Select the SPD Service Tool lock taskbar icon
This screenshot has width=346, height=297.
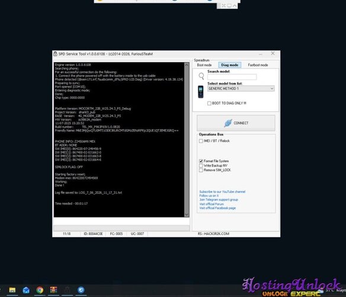(x=68, y=290)
